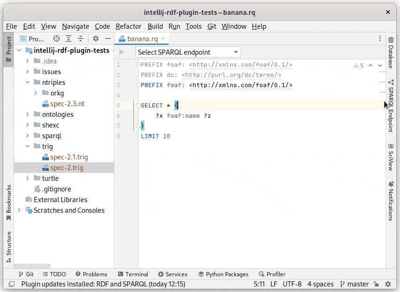This screenshot has width=400, height=292.
Task: Toggle the Structure tool window
Action: click(9, 247)
